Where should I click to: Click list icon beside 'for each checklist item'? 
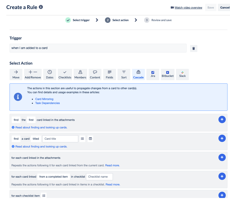(44, 196)
